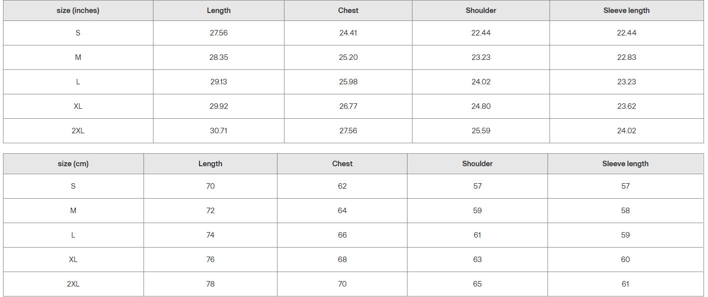Viewport: 708px width, 297px height.
Task: Click the 22.83 sleeve length value
Action: 626,57
